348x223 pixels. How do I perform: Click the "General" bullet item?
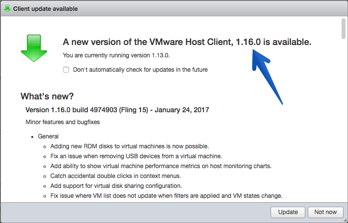tap(48, 136)
